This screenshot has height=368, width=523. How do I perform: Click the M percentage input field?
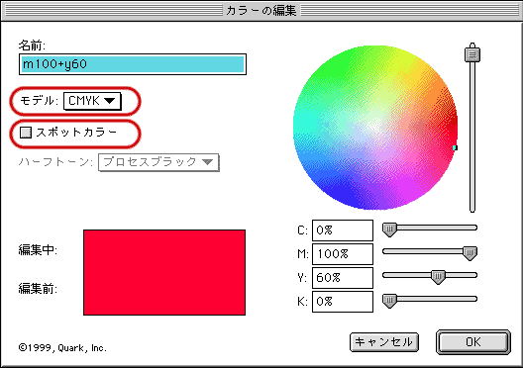pyautogui.click(x=343, y=254)
